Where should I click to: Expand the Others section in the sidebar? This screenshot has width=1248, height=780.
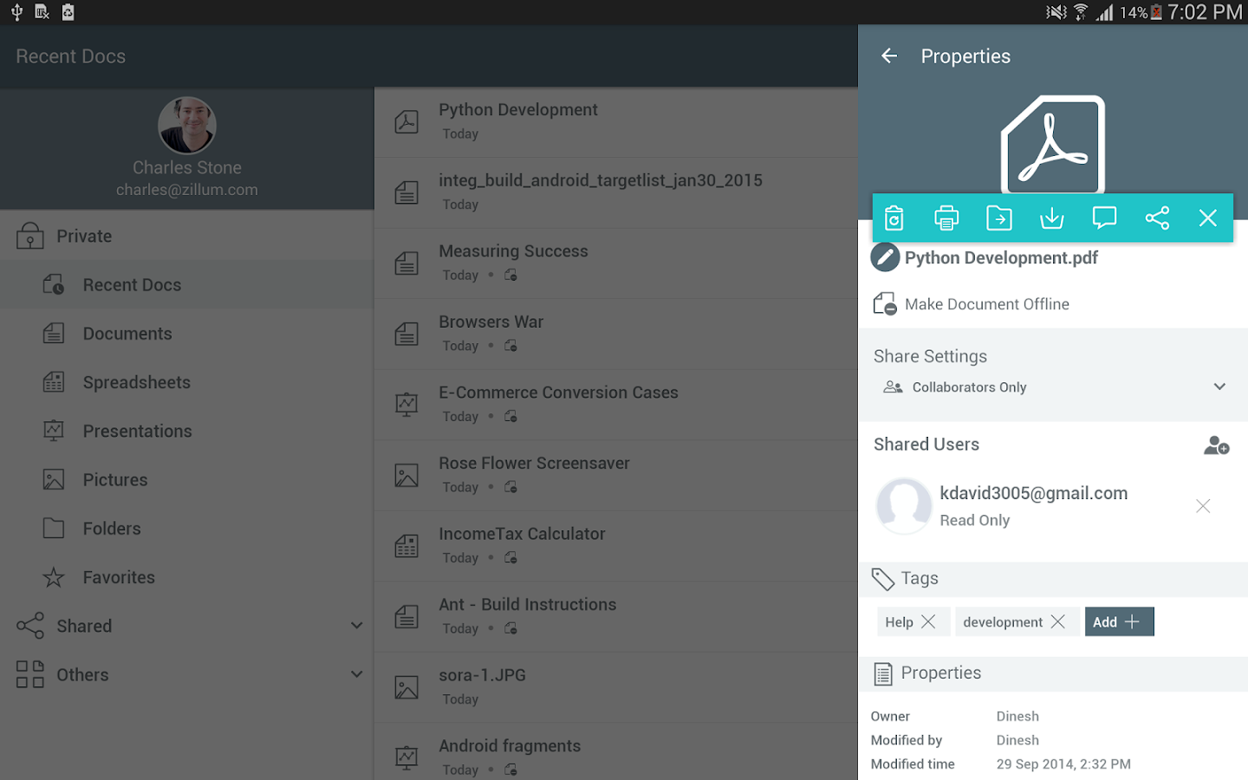(356, 674)
